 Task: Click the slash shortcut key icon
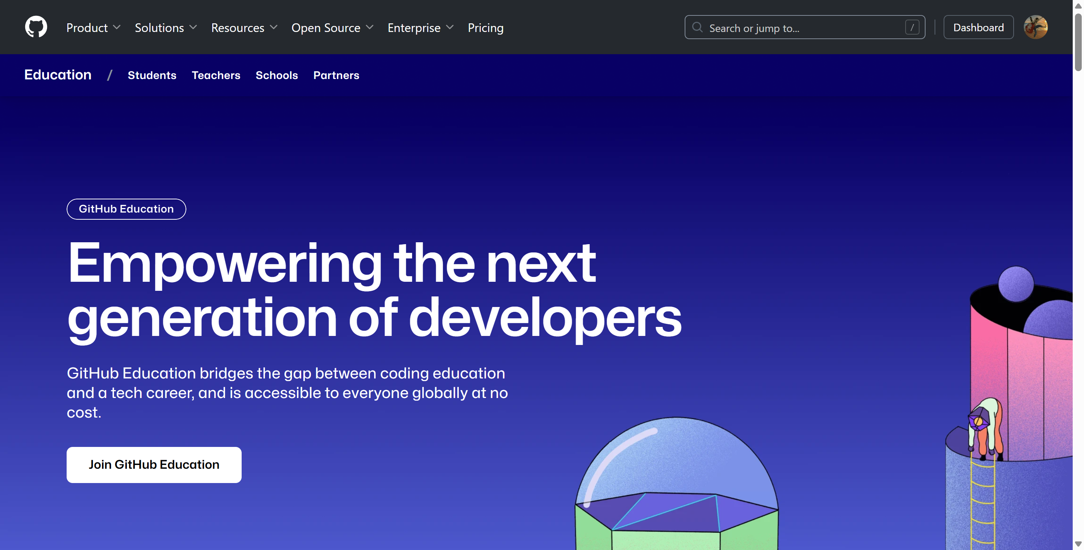click(x=912, y=27)
